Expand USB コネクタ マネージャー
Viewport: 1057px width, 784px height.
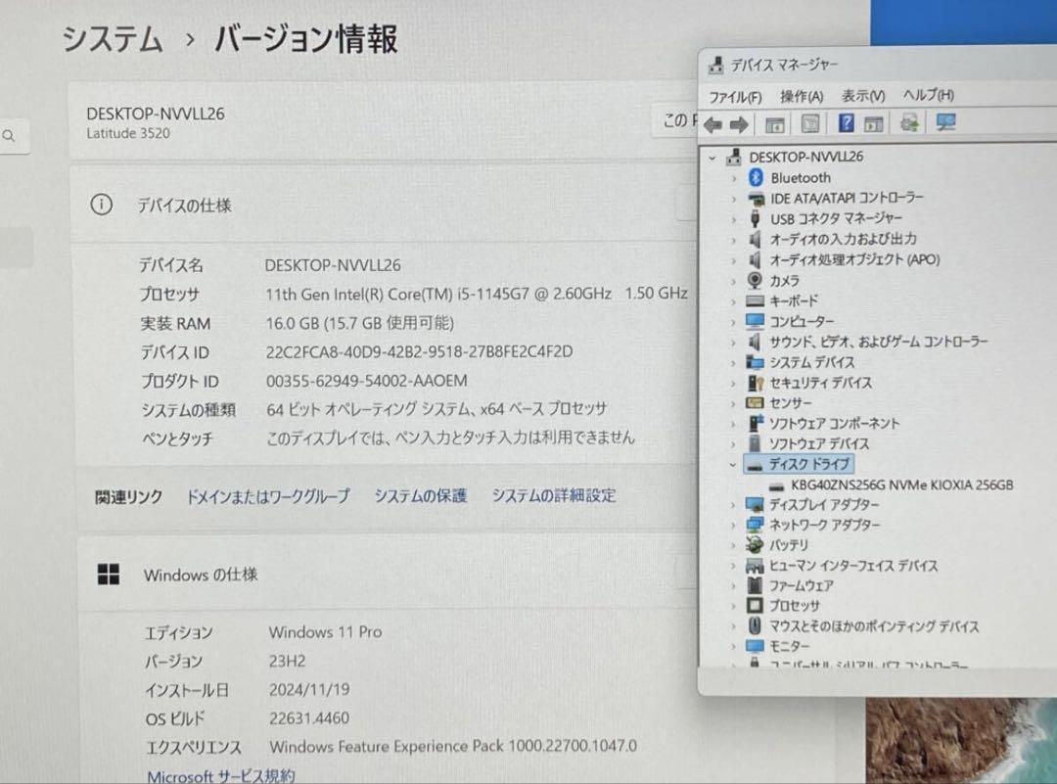[x=734, y=219]
